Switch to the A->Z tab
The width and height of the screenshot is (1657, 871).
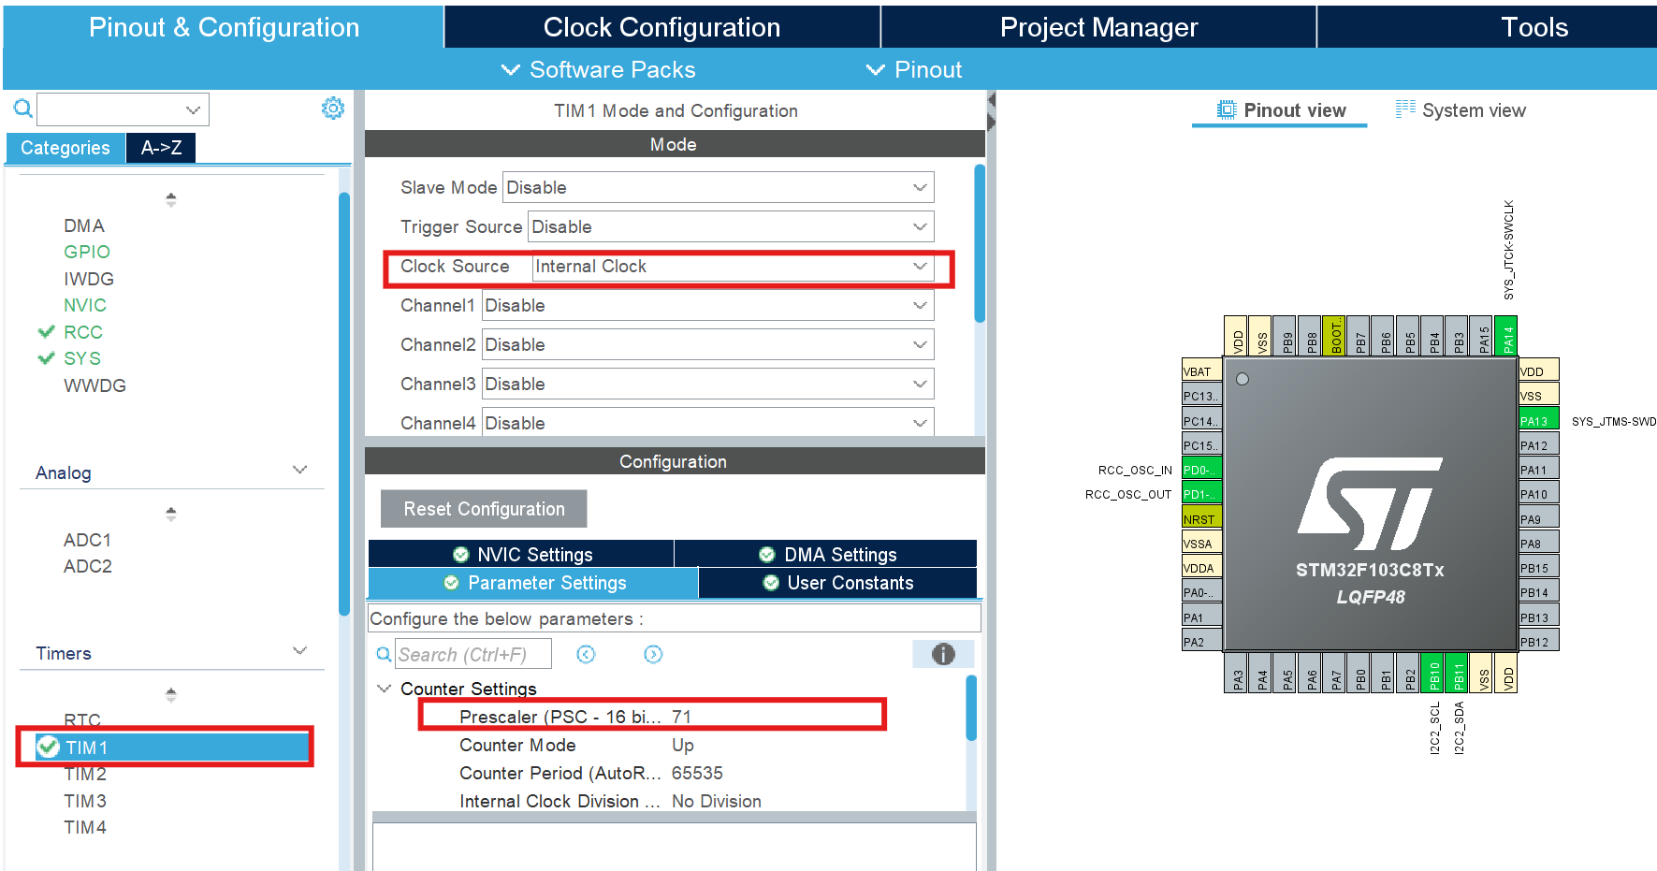click(161, 148)
